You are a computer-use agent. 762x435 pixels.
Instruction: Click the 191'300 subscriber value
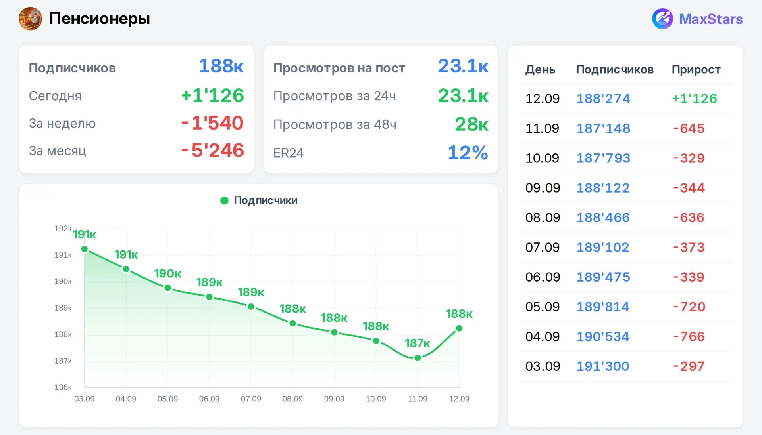603,366
